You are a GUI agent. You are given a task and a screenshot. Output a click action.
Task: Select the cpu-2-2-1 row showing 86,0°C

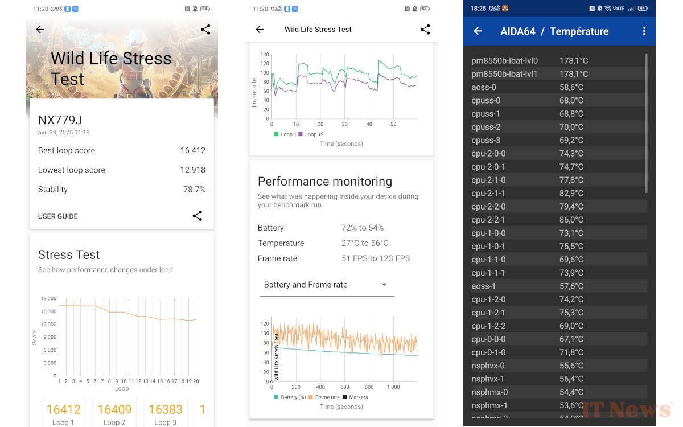(x=558, y=220)
